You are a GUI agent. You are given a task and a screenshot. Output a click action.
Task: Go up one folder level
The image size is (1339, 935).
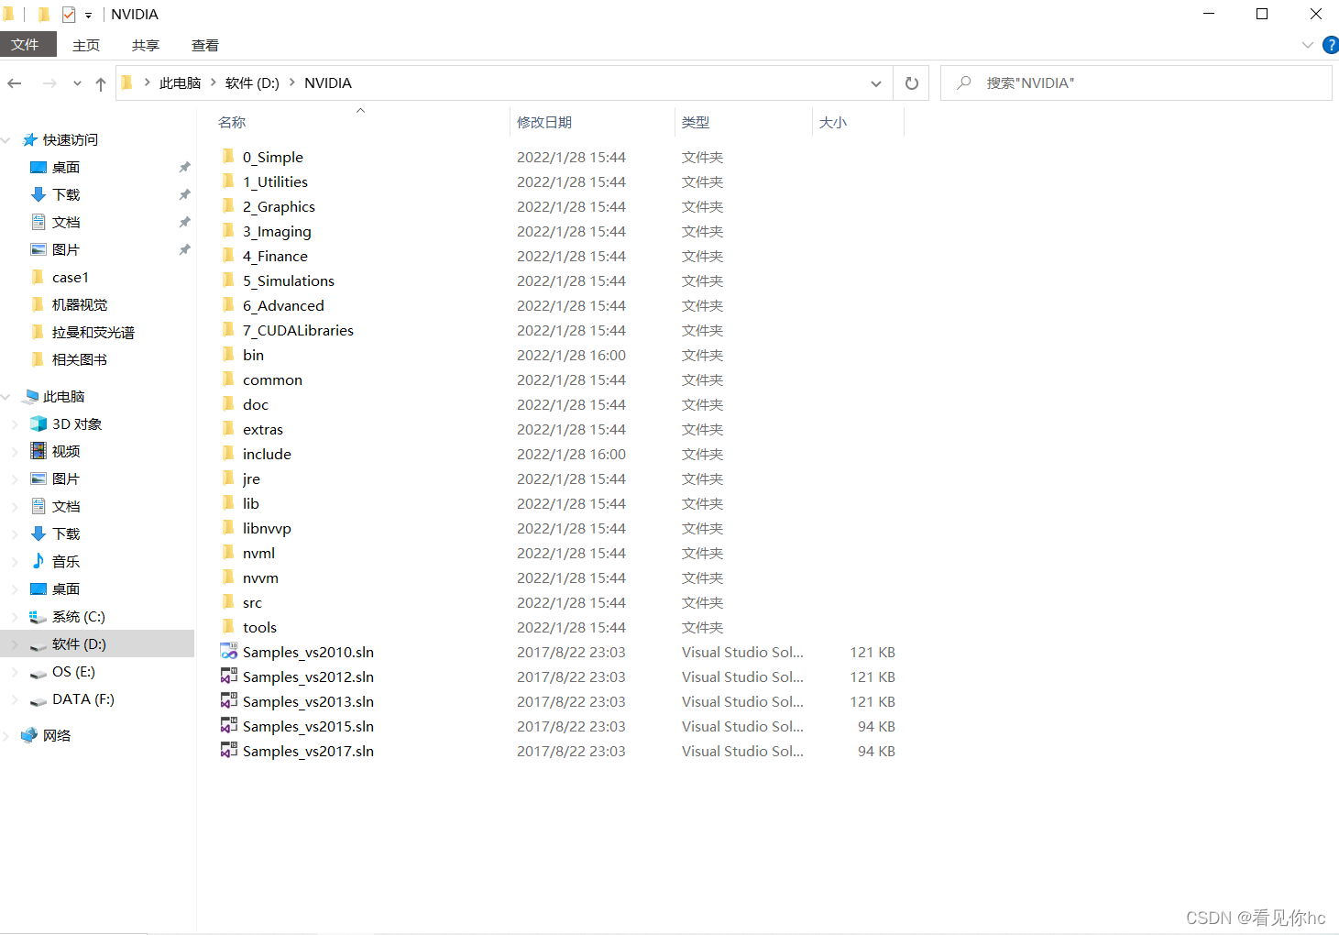pos(101,83)
